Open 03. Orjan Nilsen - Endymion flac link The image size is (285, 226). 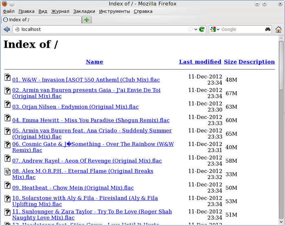pos(75,107)
